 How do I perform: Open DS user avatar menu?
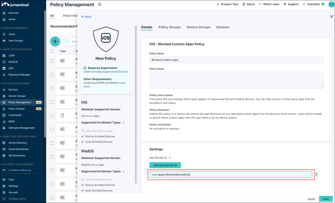click(x=331, y=4)
